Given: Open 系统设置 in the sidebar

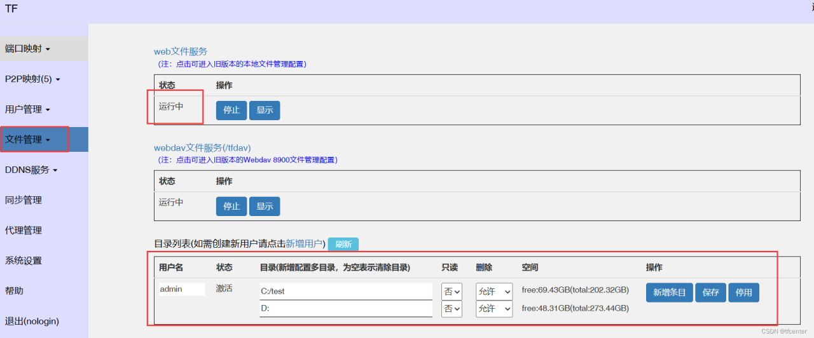Looking at the screenshot, I should (24, 260).
